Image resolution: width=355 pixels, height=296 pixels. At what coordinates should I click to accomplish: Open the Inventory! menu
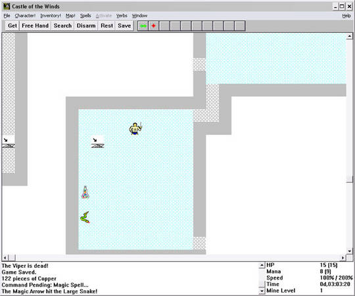click(x=51, y=16)
